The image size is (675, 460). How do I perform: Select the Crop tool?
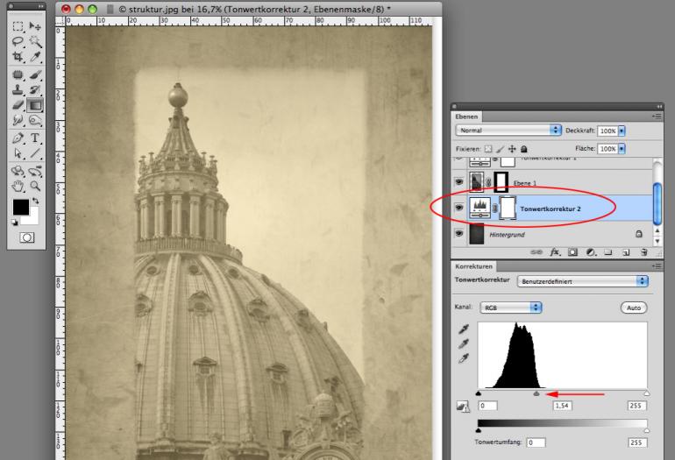point(18,56)
